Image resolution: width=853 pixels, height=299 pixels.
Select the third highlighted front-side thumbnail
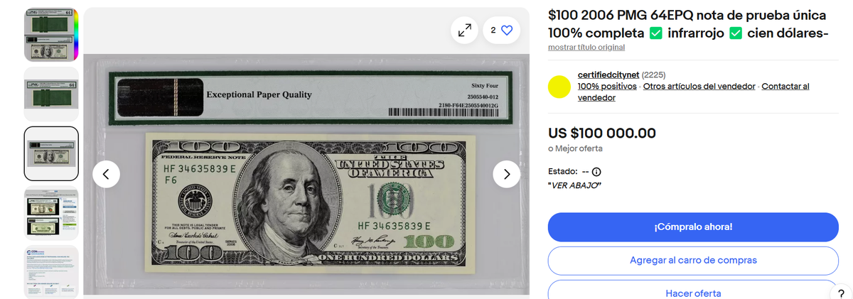point(51,153)
